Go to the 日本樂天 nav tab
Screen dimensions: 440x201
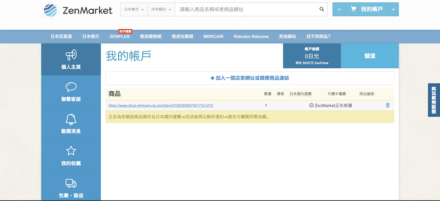pos(91,36)
